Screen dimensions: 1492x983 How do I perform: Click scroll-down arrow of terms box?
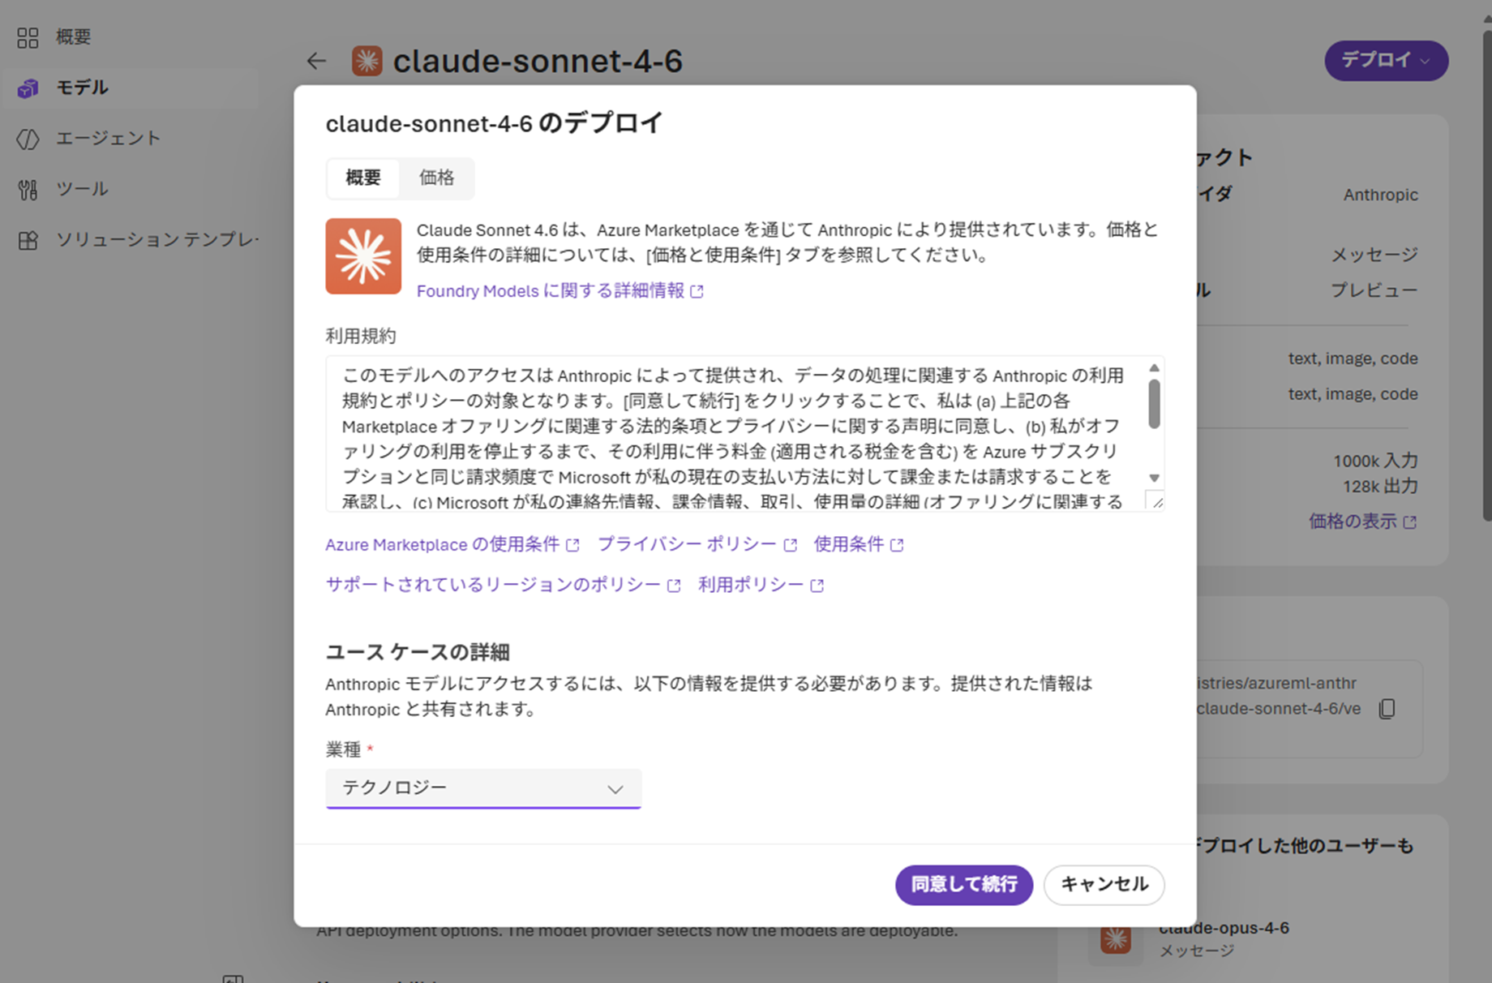[1154, 479]
